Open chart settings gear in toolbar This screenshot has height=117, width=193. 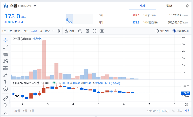pyautogui.click(x=87, y=31)
